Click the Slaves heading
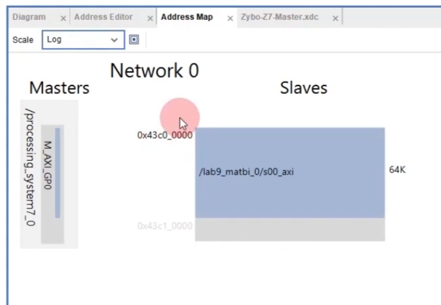The width and height of the screenshot is (441, 305). [x=304, y=88]
